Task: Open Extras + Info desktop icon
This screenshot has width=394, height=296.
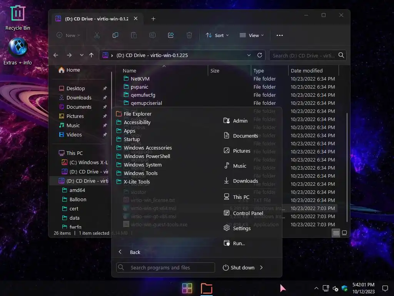Action: click(18, 51)
